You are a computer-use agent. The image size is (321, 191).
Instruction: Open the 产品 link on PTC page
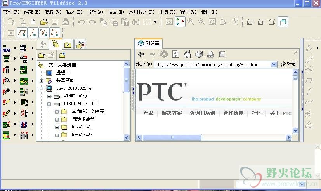pos(148,113)
